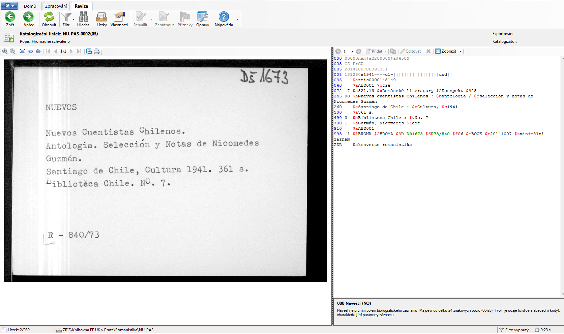Switch to the Domů tab
Viewport: 564px width, 334px height.
pos(30,6)
